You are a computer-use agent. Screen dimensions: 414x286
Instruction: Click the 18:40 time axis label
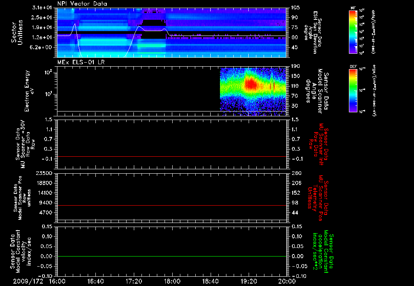pos(210,281)
